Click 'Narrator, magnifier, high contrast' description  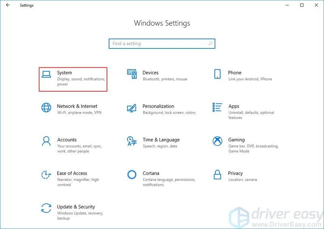pyautogui.click(x=78, y=182)
